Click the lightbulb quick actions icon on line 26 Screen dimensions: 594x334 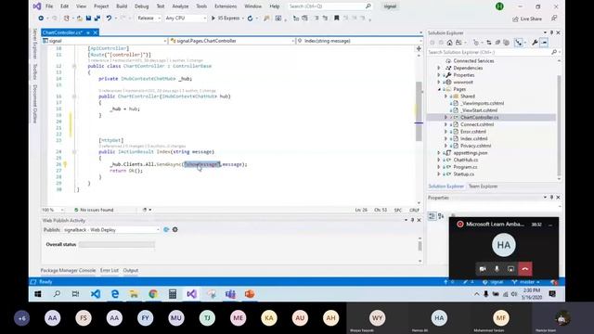65,164
